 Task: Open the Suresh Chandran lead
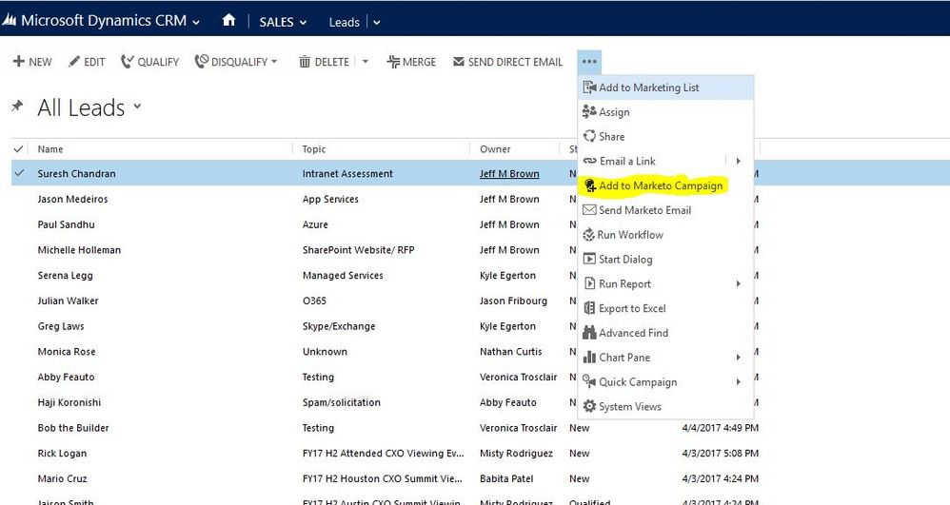pos(76,174)
